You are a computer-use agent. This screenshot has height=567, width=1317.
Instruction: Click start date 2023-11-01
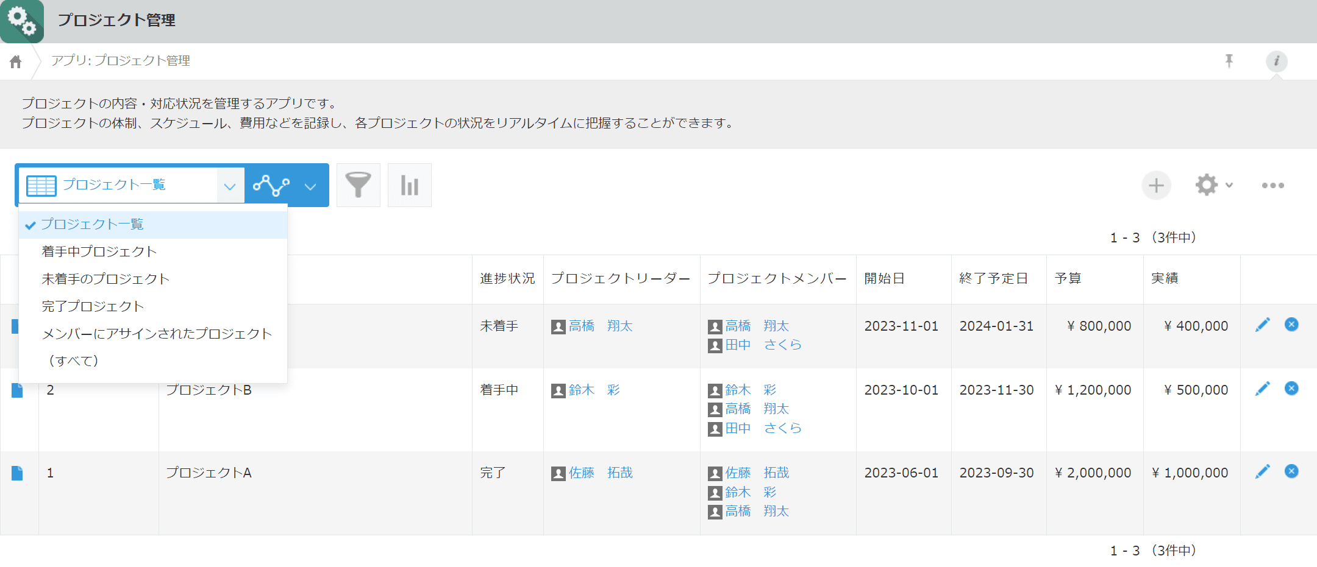click(x=901, y=326)
